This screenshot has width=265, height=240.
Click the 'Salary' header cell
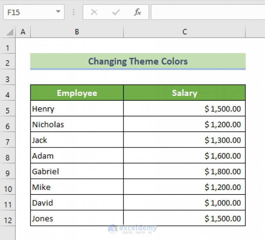(x=184, y=93)
